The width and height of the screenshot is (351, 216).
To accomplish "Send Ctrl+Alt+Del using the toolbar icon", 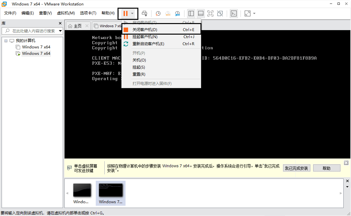I will pyautogui.click(x=145, y=13).
